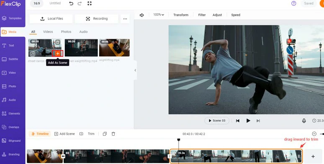Click the Saved status button

tap(309, 3)
